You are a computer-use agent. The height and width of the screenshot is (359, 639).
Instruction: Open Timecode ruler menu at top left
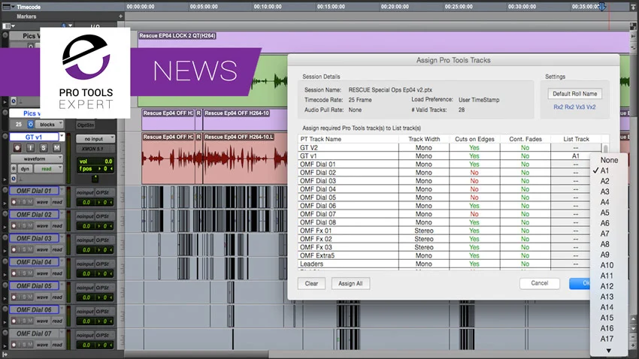pos(8,7)
